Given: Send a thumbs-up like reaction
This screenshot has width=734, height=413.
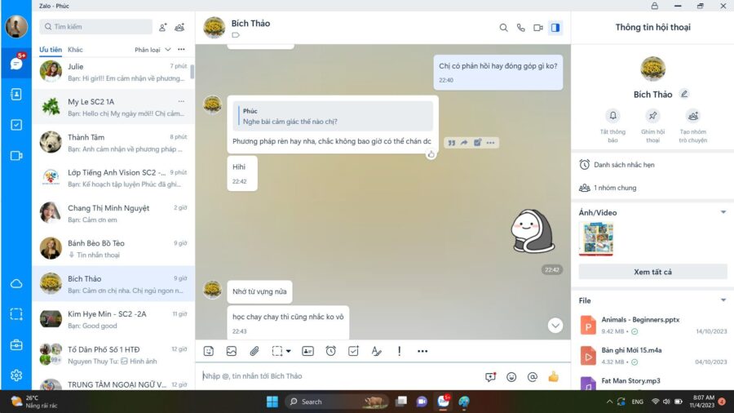Looking at the screenshot, I should 553,376.
